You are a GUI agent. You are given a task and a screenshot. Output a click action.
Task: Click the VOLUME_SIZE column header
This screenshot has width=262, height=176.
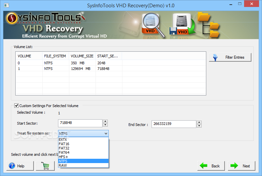(x=82, y=56)
